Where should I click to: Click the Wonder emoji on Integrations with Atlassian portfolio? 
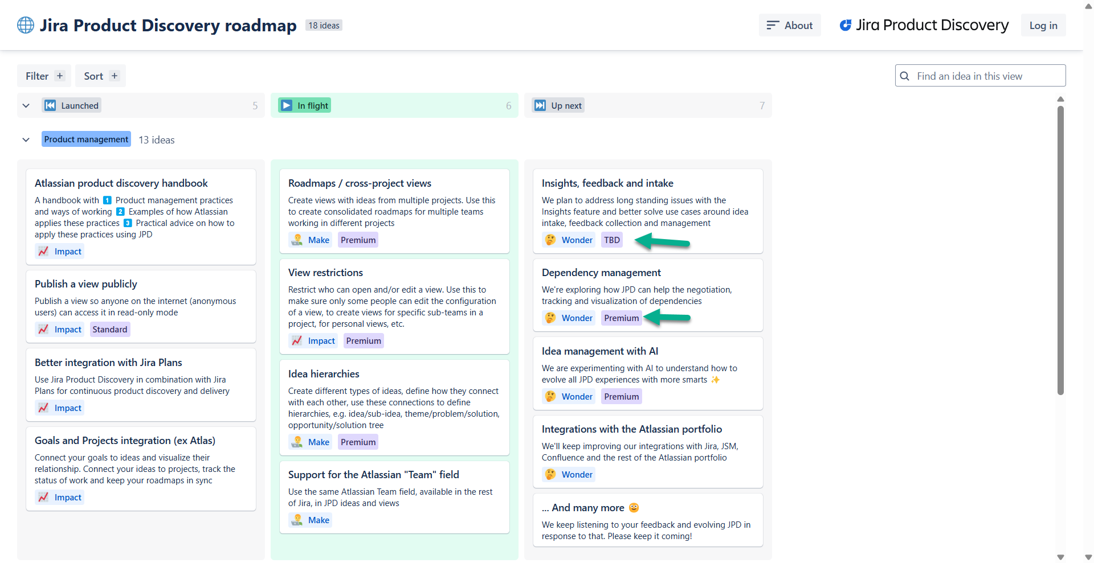(x=550, y=474)
